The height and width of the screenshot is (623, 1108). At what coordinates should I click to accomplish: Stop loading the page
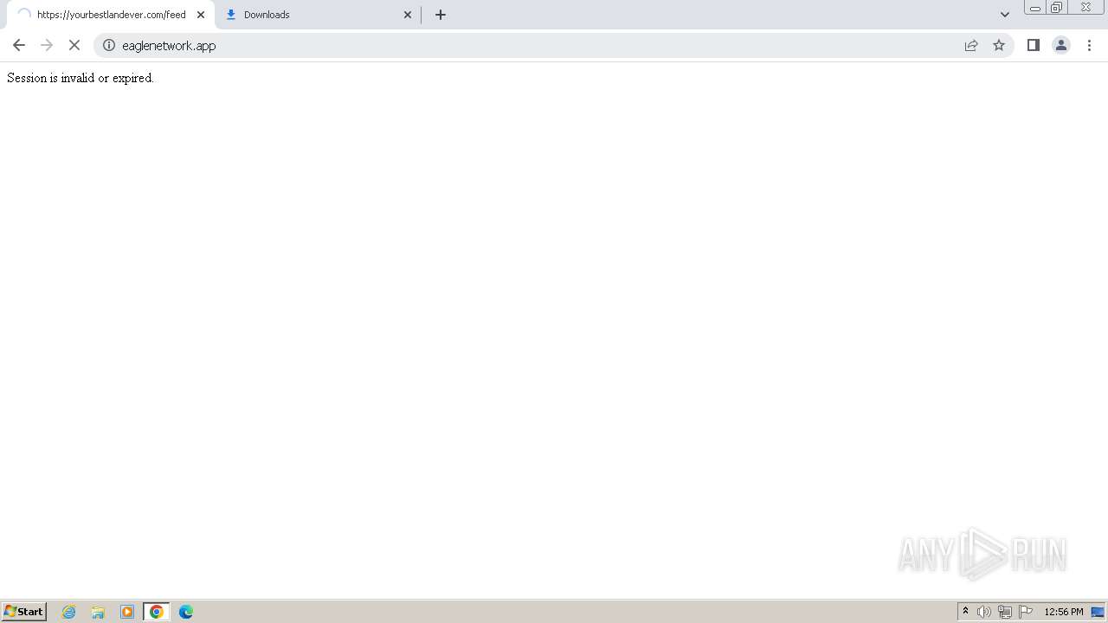tap(74, 45)
